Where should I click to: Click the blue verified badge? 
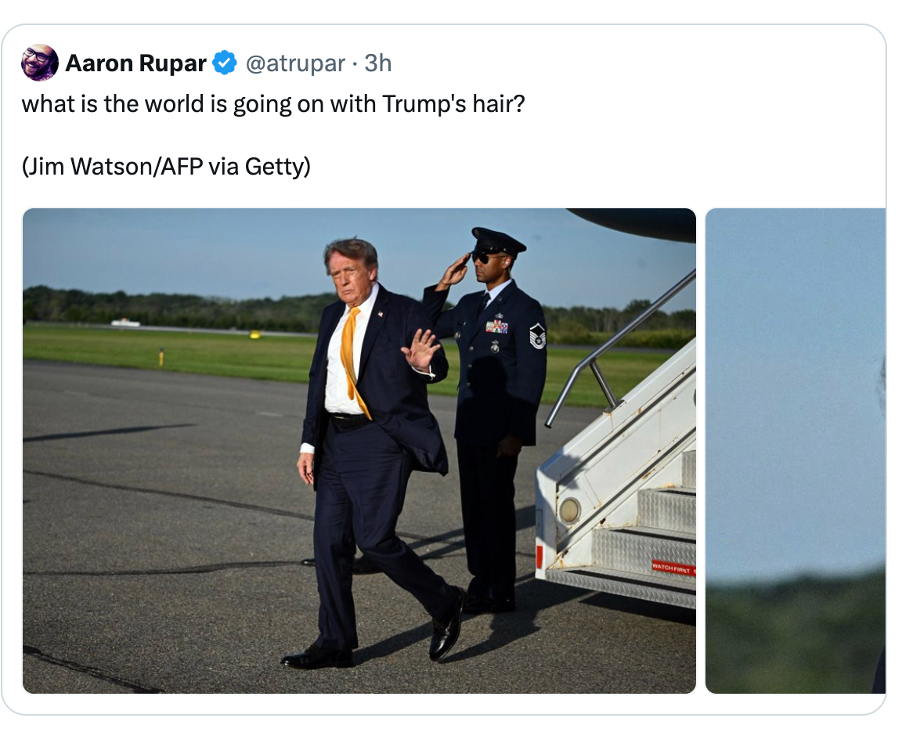[225, 63]
